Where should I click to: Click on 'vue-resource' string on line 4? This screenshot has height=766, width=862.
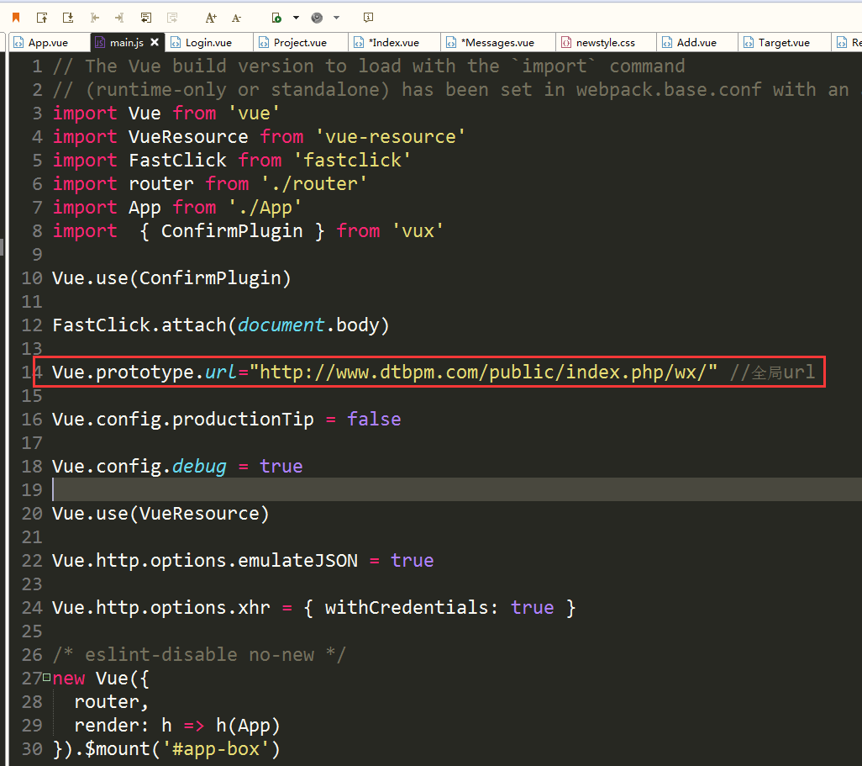point(391,137)
